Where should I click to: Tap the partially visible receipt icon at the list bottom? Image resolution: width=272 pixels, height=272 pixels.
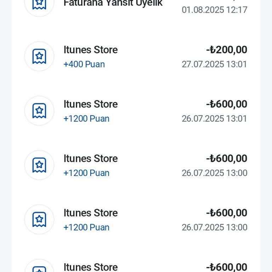coord(39,268)
